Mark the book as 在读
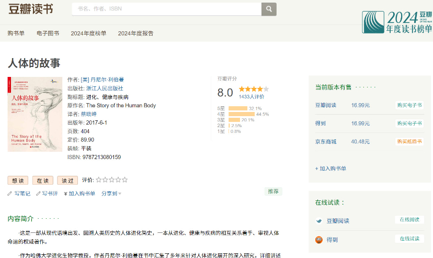Screen dimensions: 433x258 [x=42, y=181]
